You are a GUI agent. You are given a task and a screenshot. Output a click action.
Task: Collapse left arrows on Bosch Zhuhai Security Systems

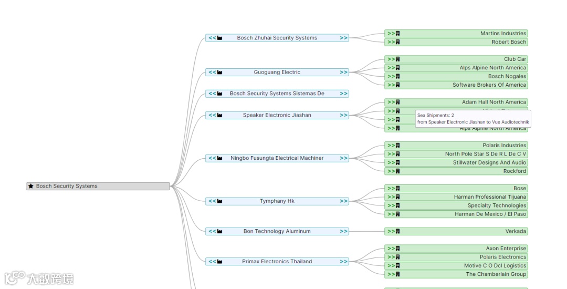click(x=212, y=38)
